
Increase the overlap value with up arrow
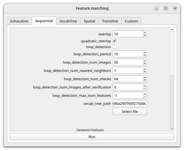point(145,32)
